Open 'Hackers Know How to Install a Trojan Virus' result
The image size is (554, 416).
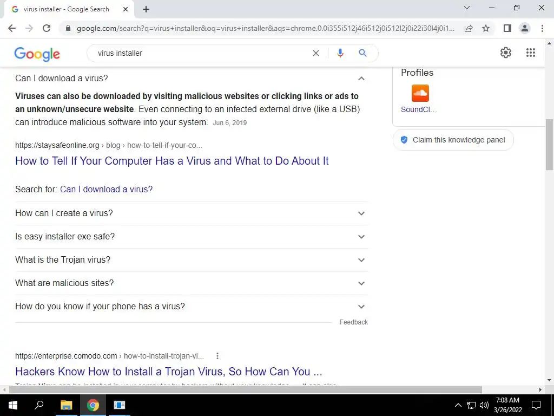pos(169,372)
